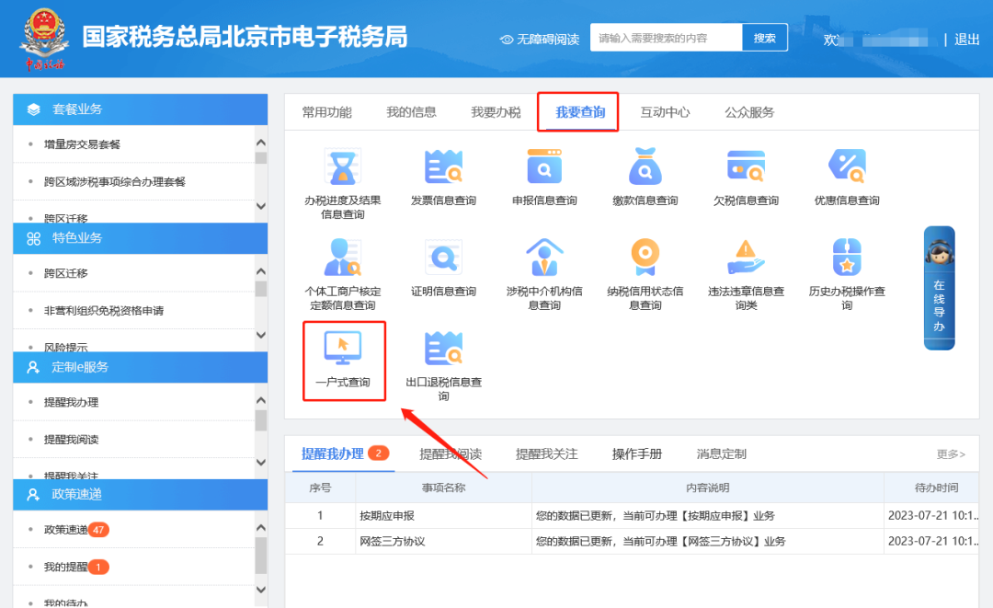The width and height of the screenshot is (993, 608).
Task: Click the 套餐业务 layers icon
Action: pyautogui.click(x=34, y=109)
